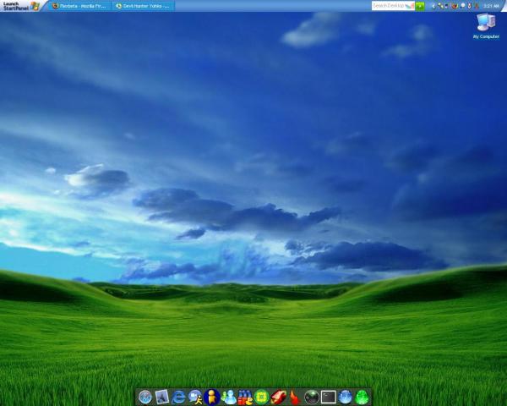Launch Safari compass icon in dock
507x406 pixels.
click(145, 397)
